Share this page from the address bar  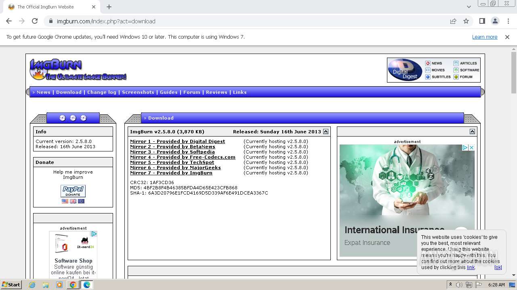[453, 21]
